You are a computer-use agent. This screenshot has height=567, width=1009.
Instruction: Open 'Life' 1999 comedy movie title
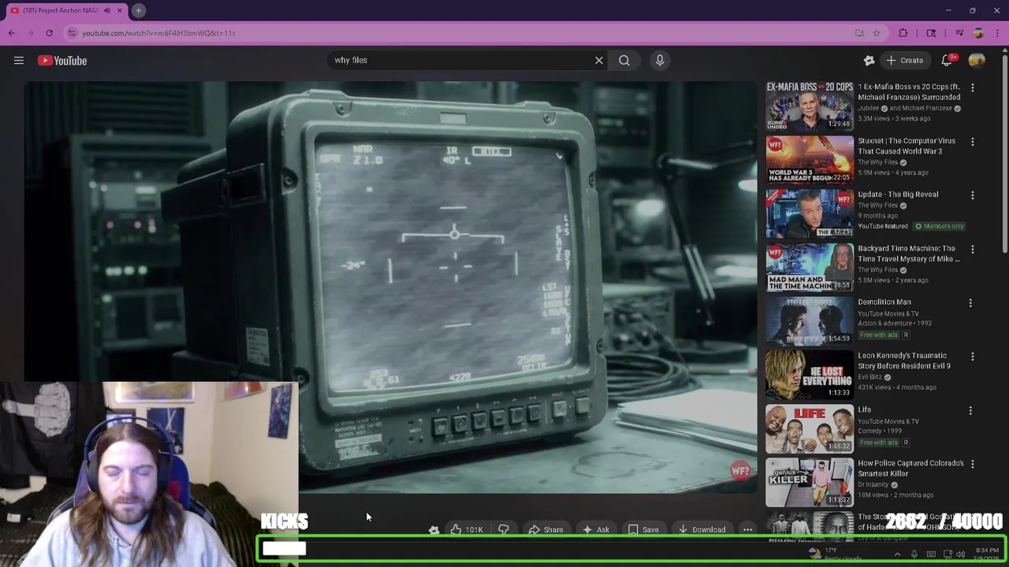coord(865,409)
